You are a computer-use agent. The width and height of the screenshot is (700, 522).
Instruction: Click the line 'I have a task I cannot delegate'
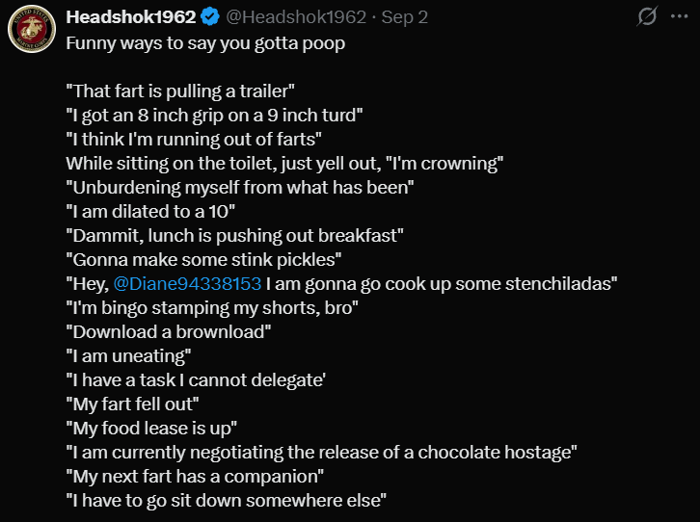pos(196,380)
